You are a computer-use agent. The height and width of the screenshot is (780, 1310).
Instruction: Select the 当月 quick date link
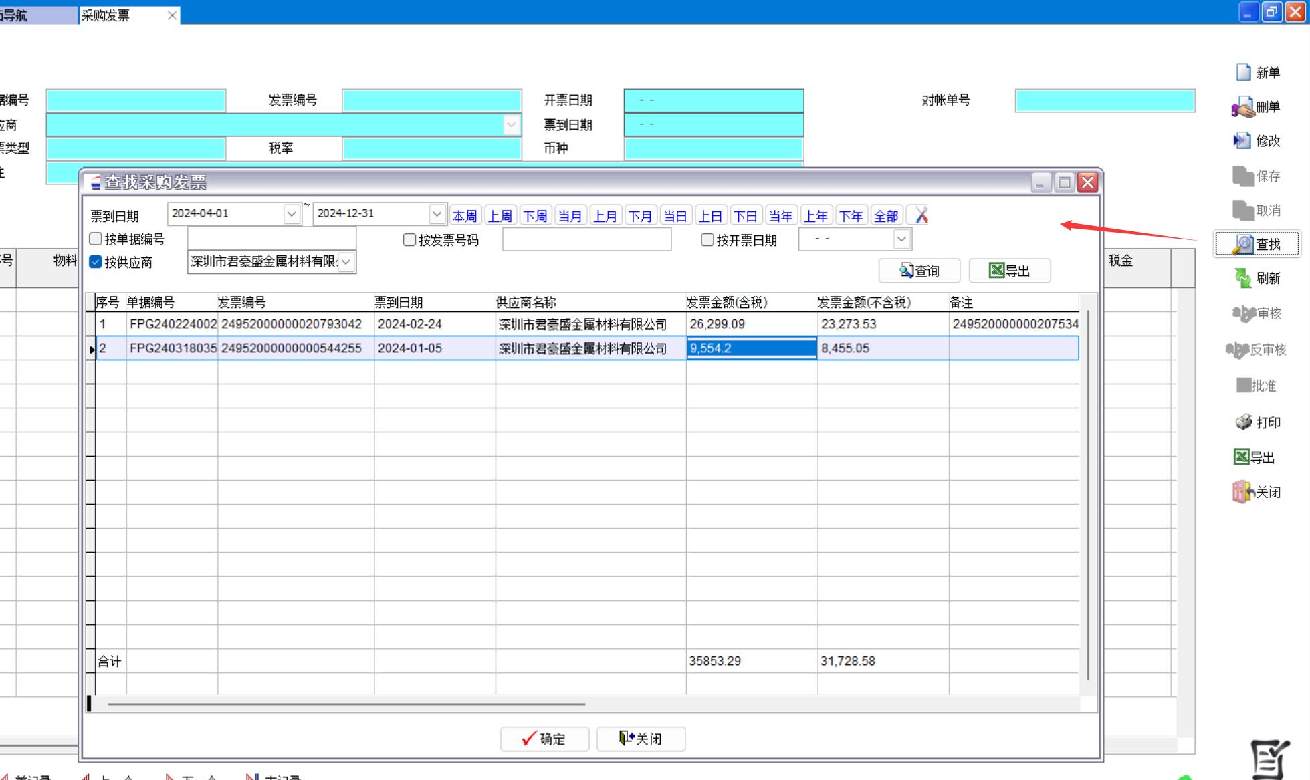click(x=570, y=216)
